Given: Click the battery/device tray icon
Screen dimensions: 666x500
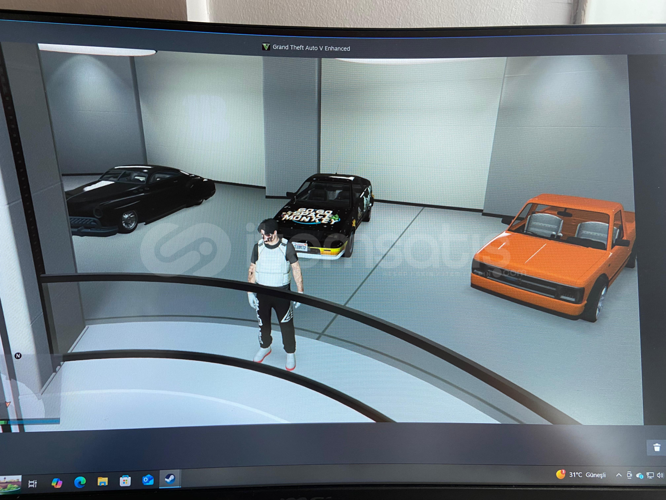Looking at the screenshot, I should [629, 475].
